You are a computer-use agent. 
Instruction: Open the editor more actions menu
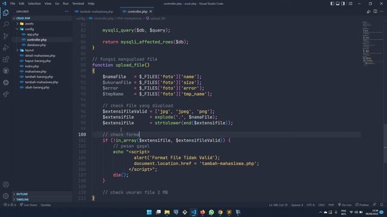(382, 11)
